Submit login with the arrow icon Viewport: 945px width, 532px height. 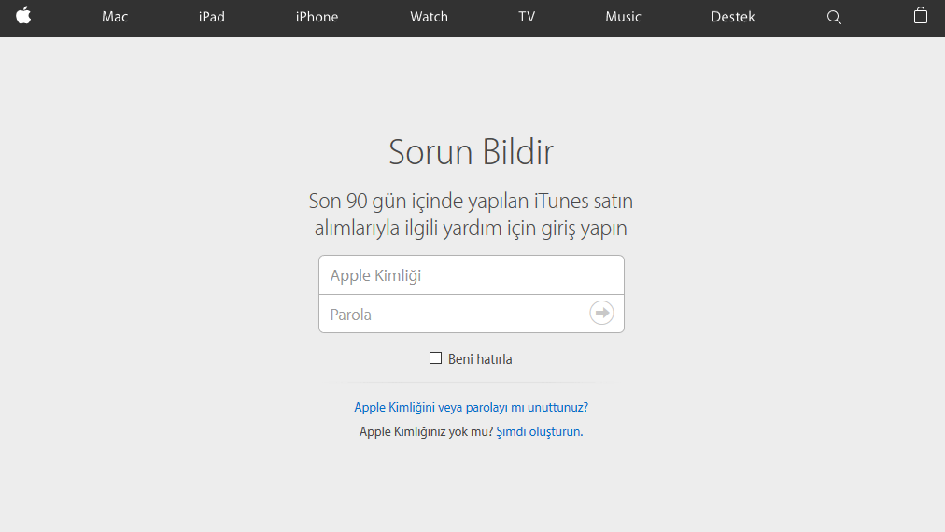(601, 313)
